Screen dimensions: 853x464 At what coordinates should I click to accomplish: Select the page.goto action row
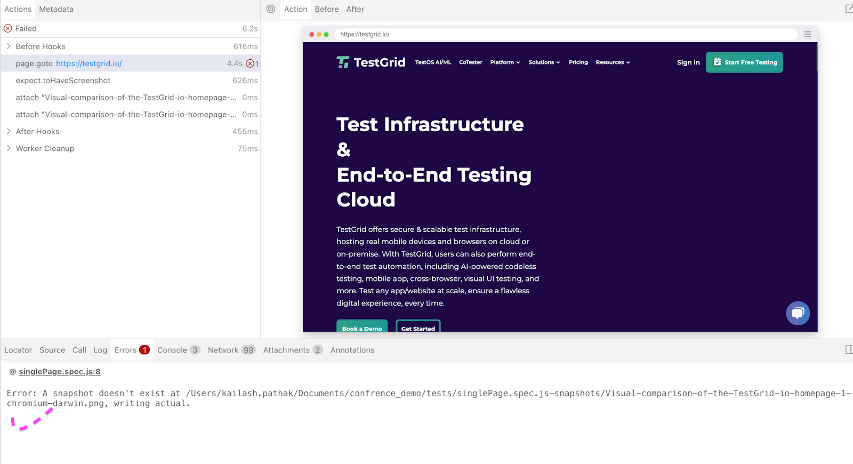coord(131,63)
